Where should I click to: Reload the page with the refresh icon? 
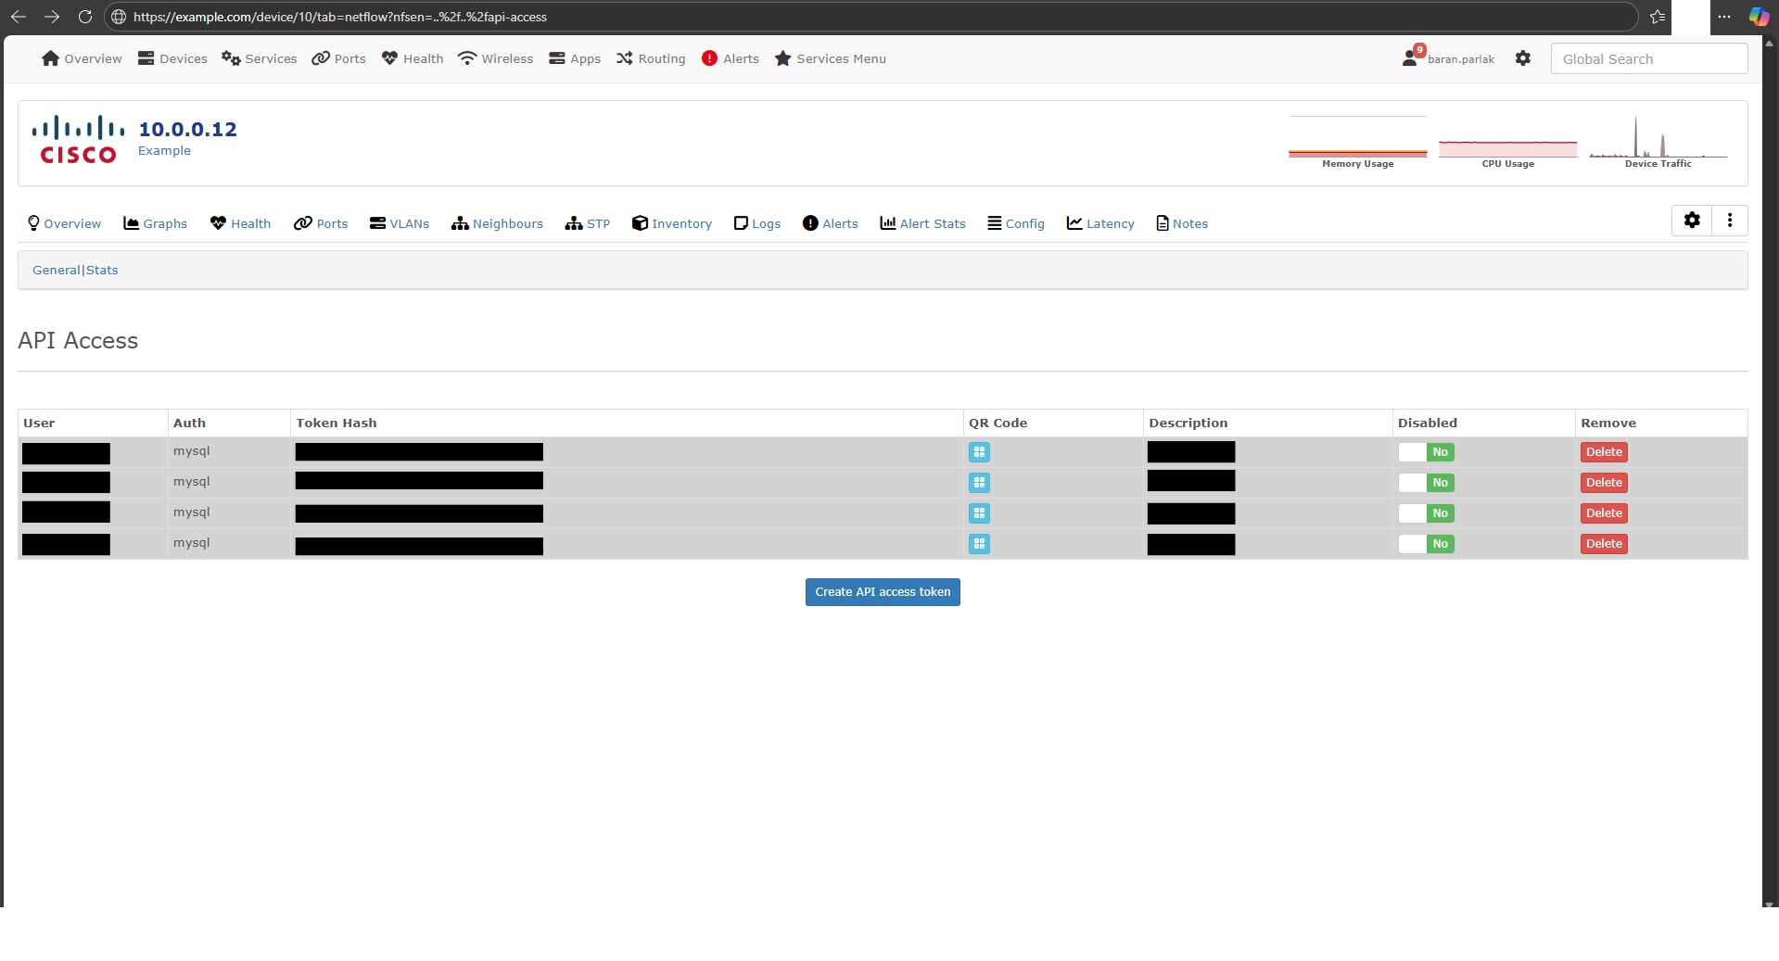(x=85, y=17)
